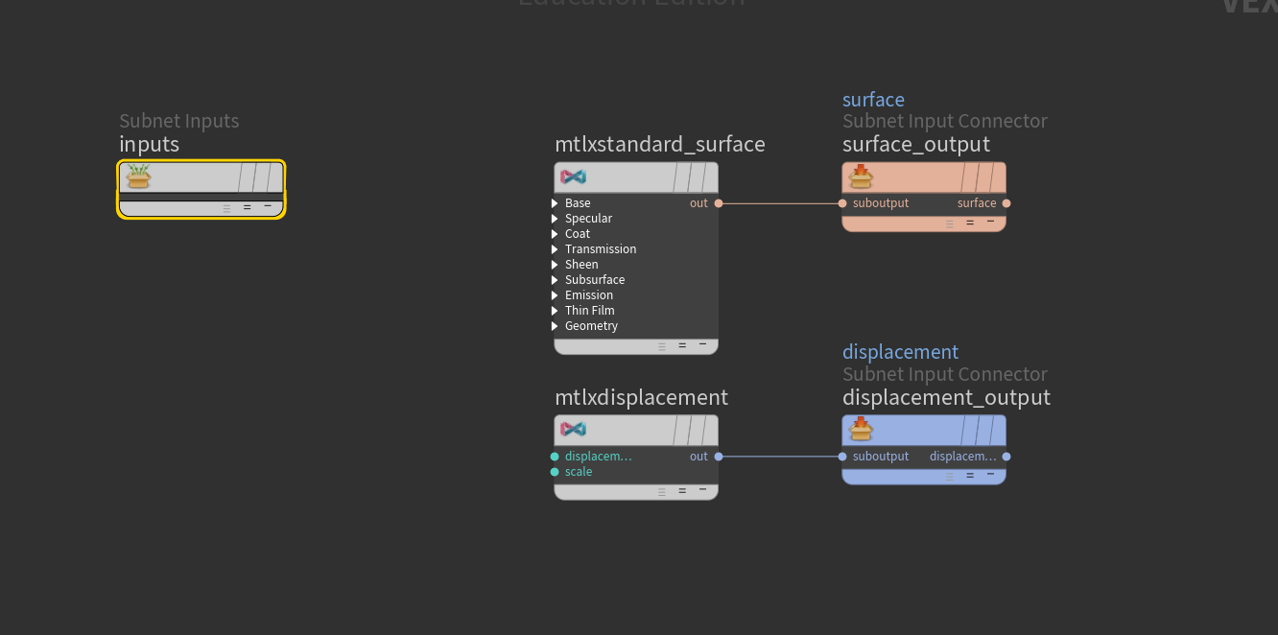
Task: Click the surface_output node box icon
Action: pos(862,177)
